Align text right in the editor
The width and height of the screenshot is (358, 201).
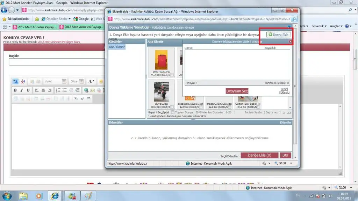[50, 90]
